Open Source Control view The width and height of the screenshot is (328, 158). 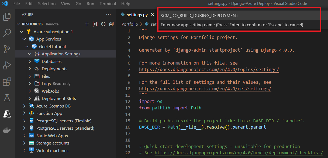7,49
